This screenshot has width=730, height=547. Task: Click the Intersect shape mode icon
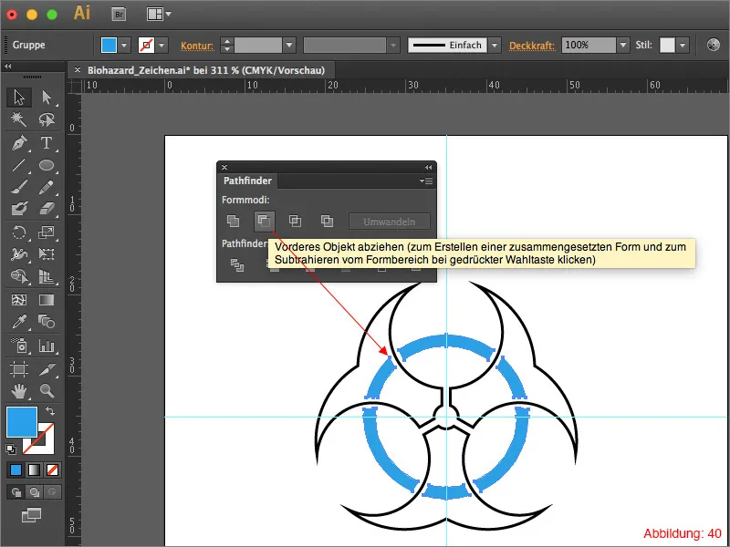[x=295, y=221]
